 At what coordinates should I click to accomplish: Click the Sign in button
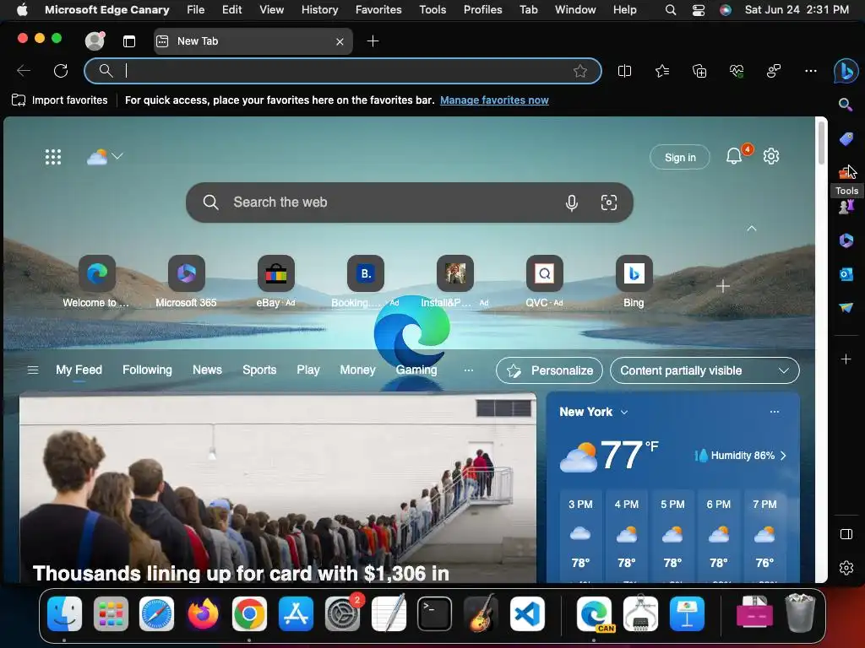pyautogui.click(x=680, y=157)
